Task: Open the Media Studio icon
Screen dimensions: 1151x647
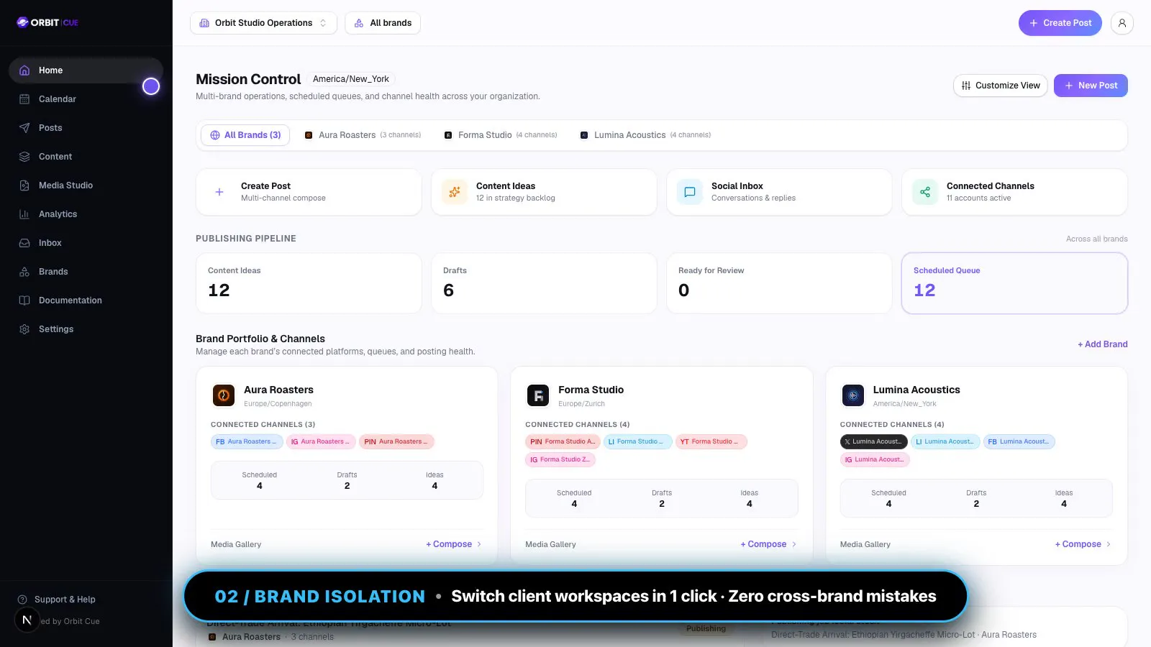Action: pos(24,185)
